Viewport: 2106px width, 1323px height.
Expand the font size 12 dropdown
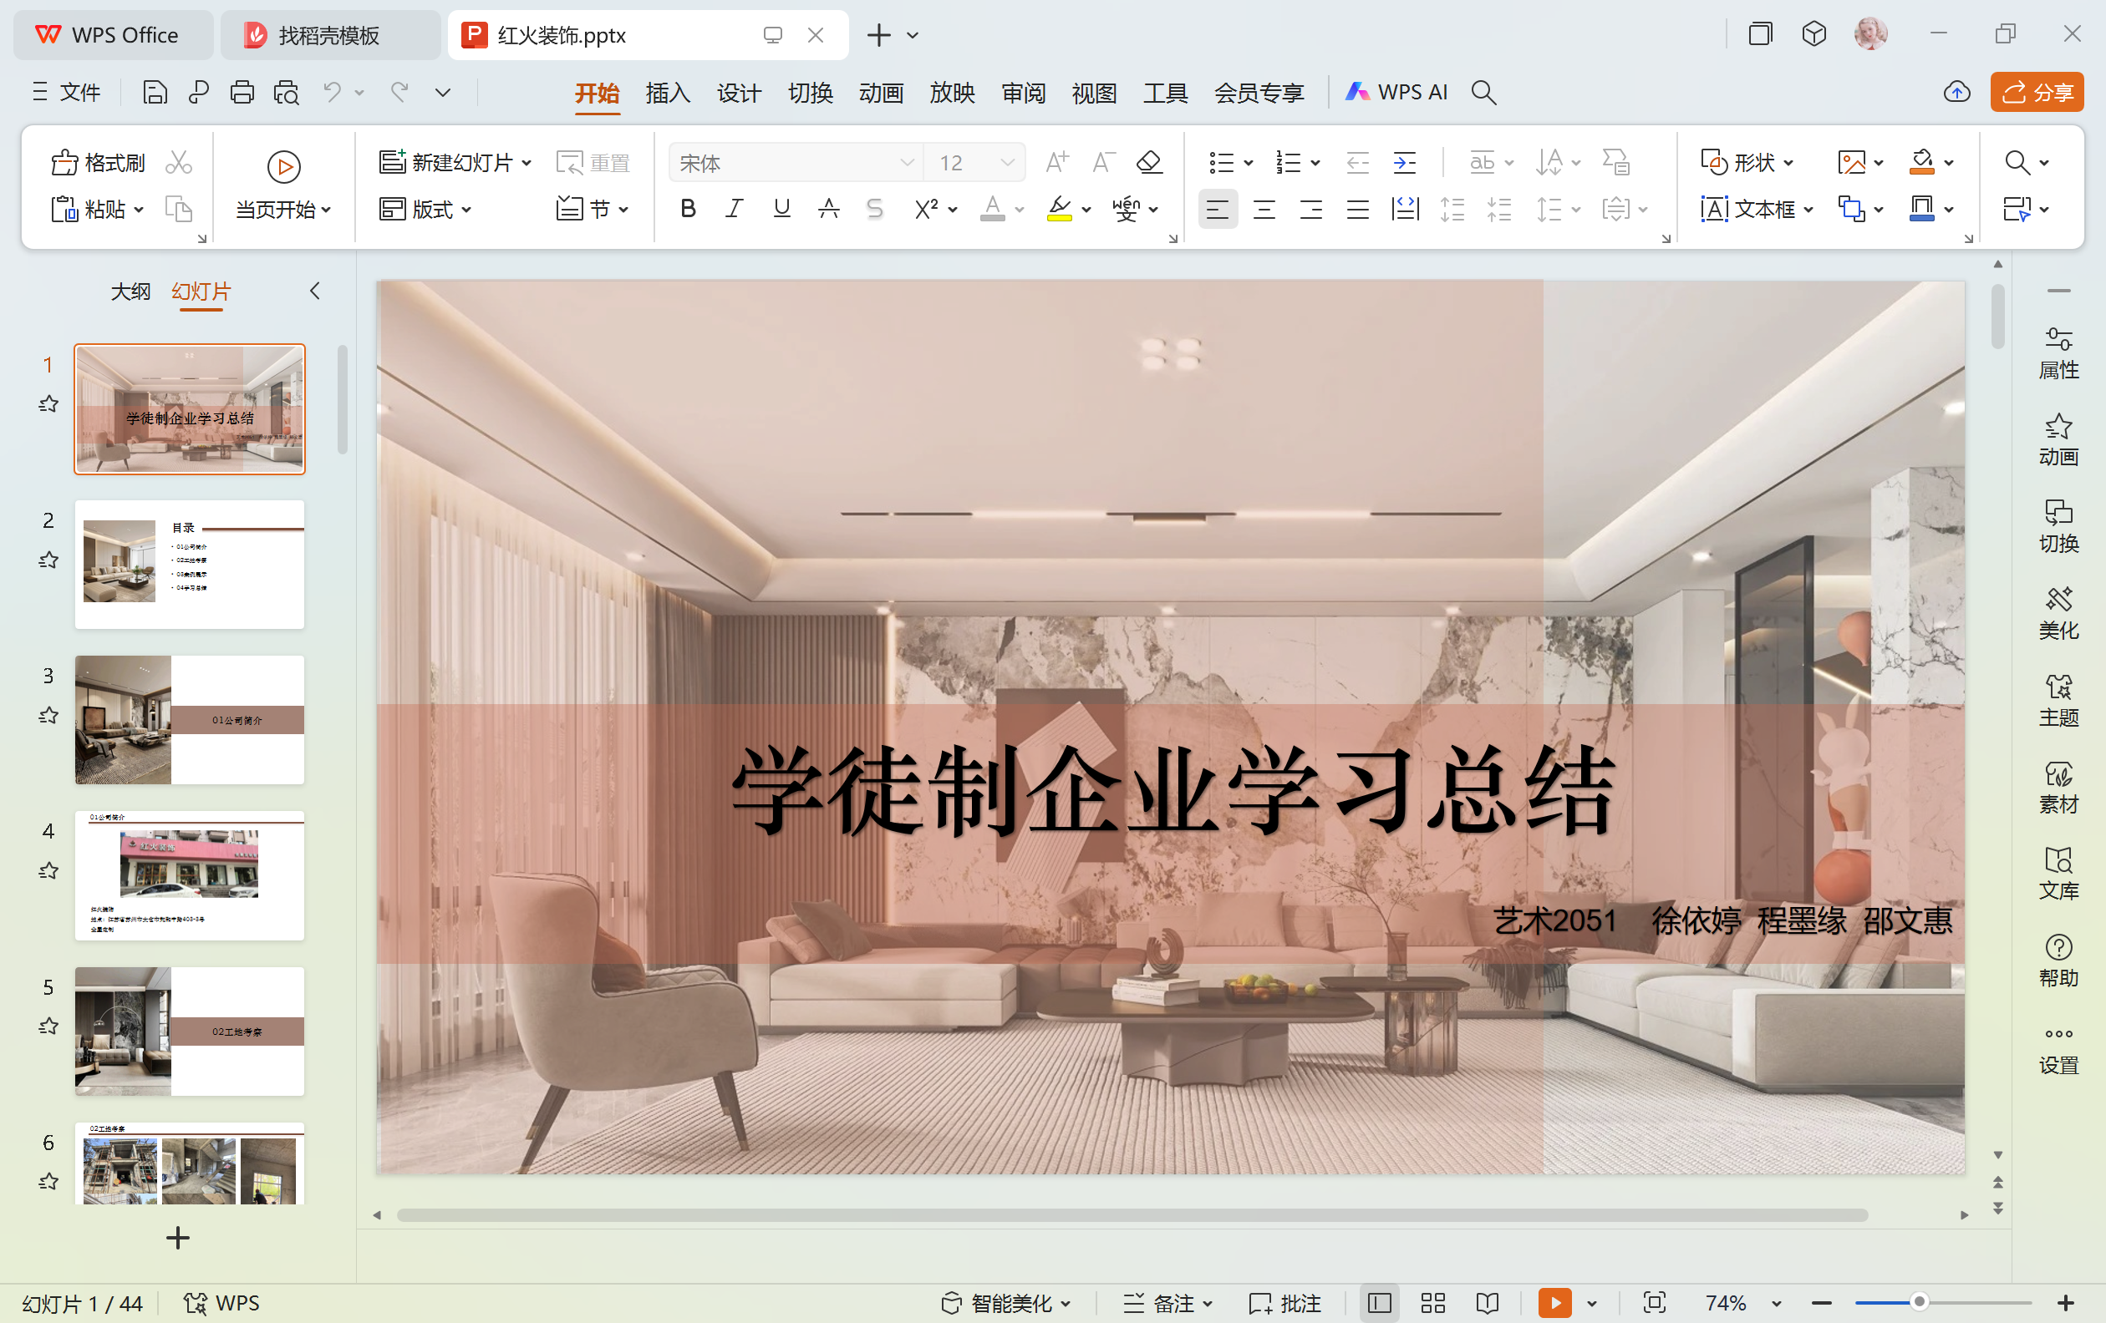click(x=1007, y=164)
